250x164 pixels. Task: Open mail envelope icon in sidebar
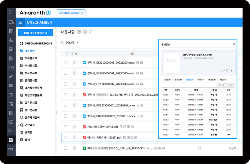[x=11, y=86]
